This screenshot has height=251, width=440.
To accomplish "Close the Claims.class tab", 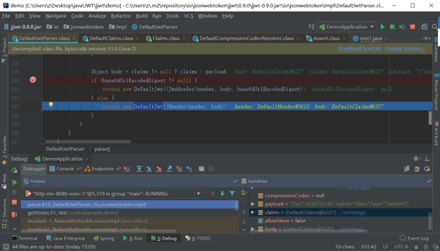I will point(184,38).
